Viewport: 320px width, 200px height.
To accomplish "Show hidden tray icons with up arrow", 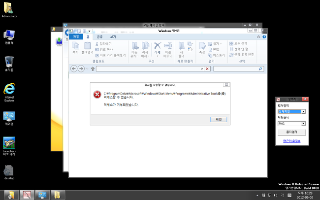I will tap(257, 195).
